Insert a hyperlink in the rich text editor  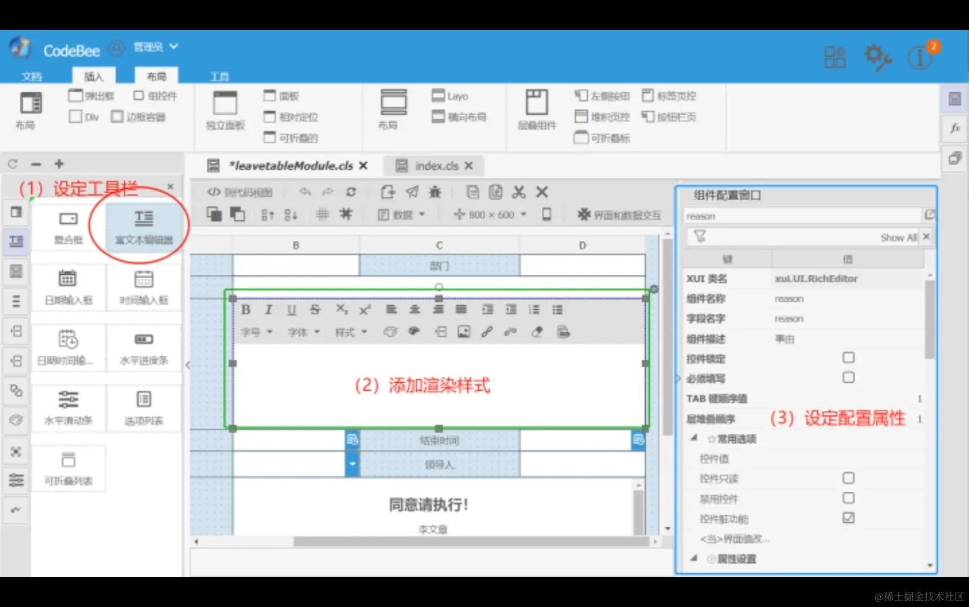click(x=487, y=332)
